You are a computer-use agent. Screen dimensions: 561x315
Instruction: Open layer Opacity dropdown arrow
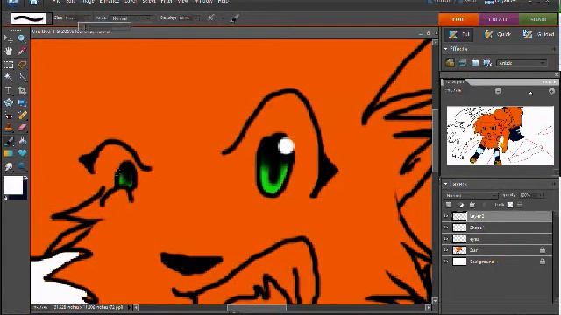click(540, 195)
